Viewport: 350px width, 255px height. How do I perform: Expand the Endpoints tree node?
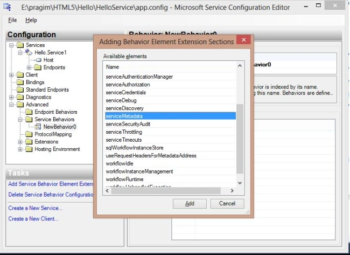click(29, 67)
